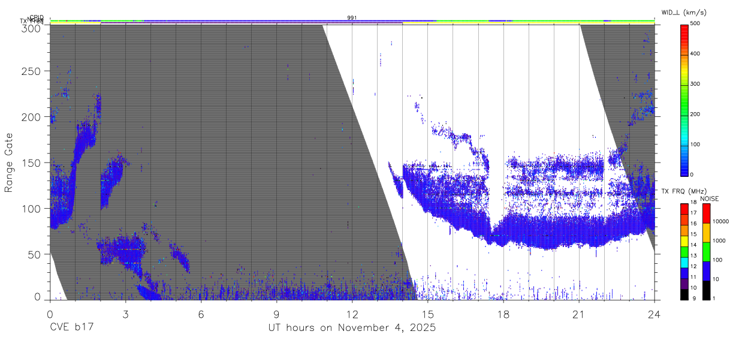This screenshot has height=340, width=736.
Task: Click the red NOISE swatch above 10000
Action: (706, 213)
